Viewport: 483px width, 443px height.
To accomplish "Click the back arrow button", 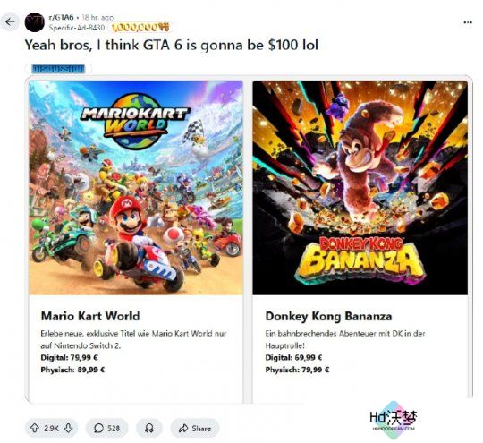I will (x=10, y=21).
